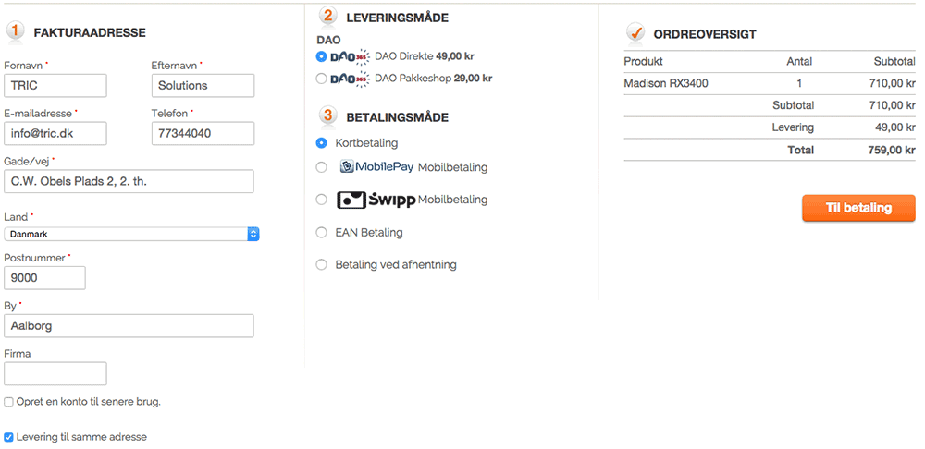
Task: Click the step 2 Leveringsmåde badge
Action: point(327,16)
